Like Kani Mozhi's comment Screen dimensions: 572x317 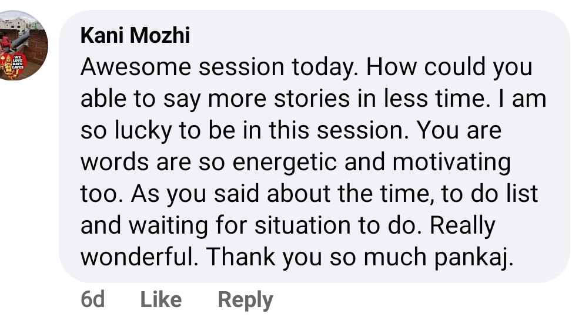[x=160, y=299]
